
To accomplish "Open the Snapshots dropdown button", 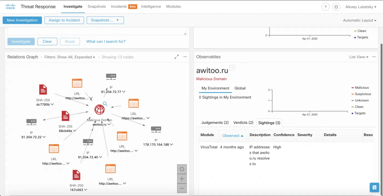I will point(105,20).
